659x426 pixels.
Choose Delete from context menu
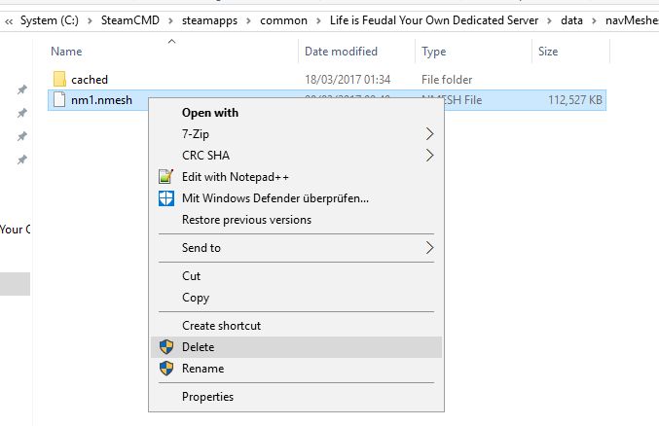[296, 347]
